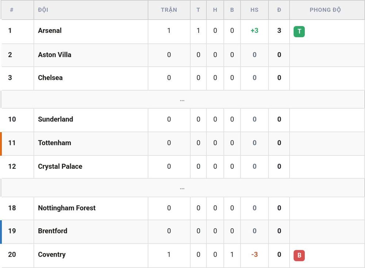Click Coventry's red B form badge
Viewport: 365px width, 268px height.
pyautogui.click(x=299, y=256)
